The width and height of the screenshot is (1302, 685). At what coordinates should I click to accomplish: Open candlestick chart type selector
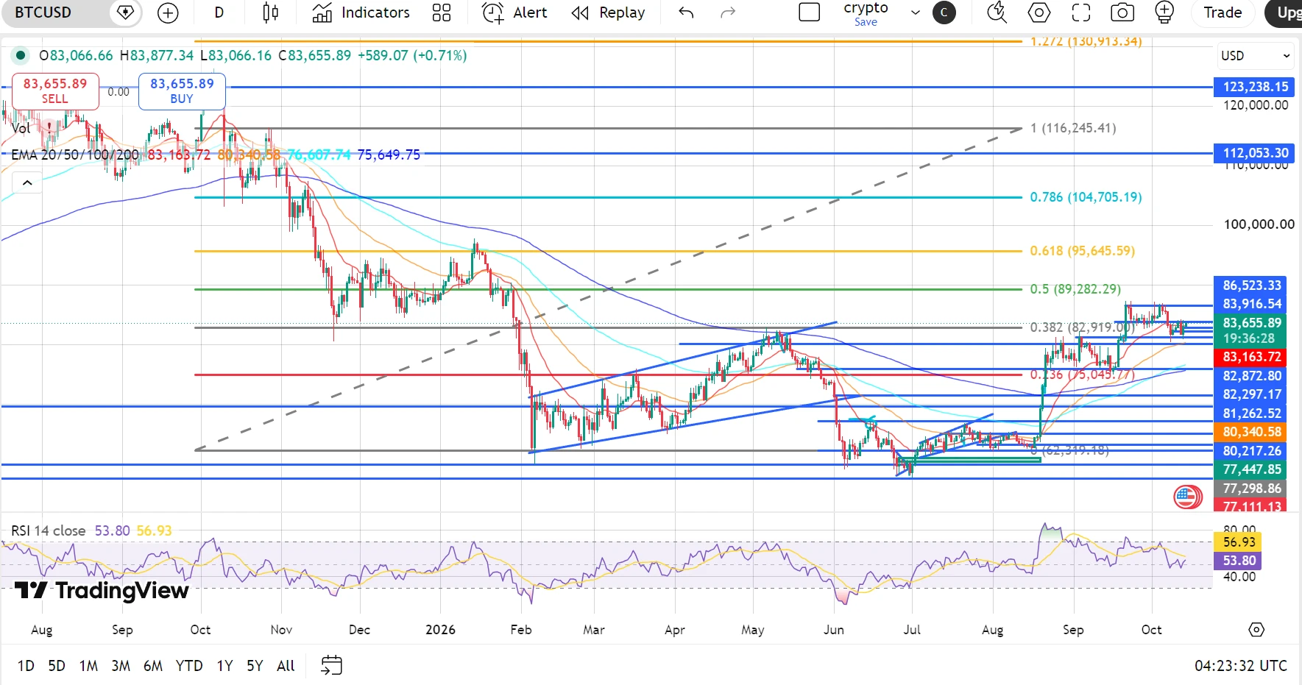pyautogui.click(x=270, y=13)
